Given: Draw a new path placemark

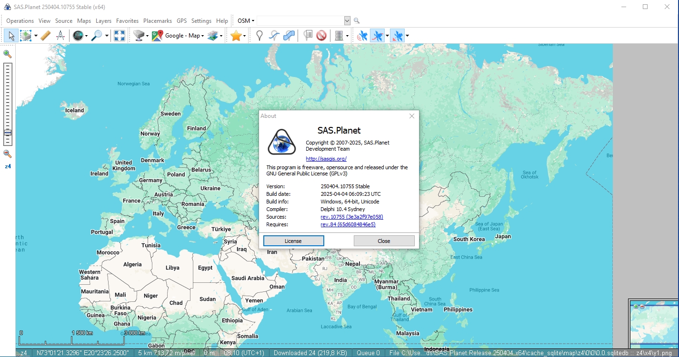Looking at the screenshot, I should [274, 35].
